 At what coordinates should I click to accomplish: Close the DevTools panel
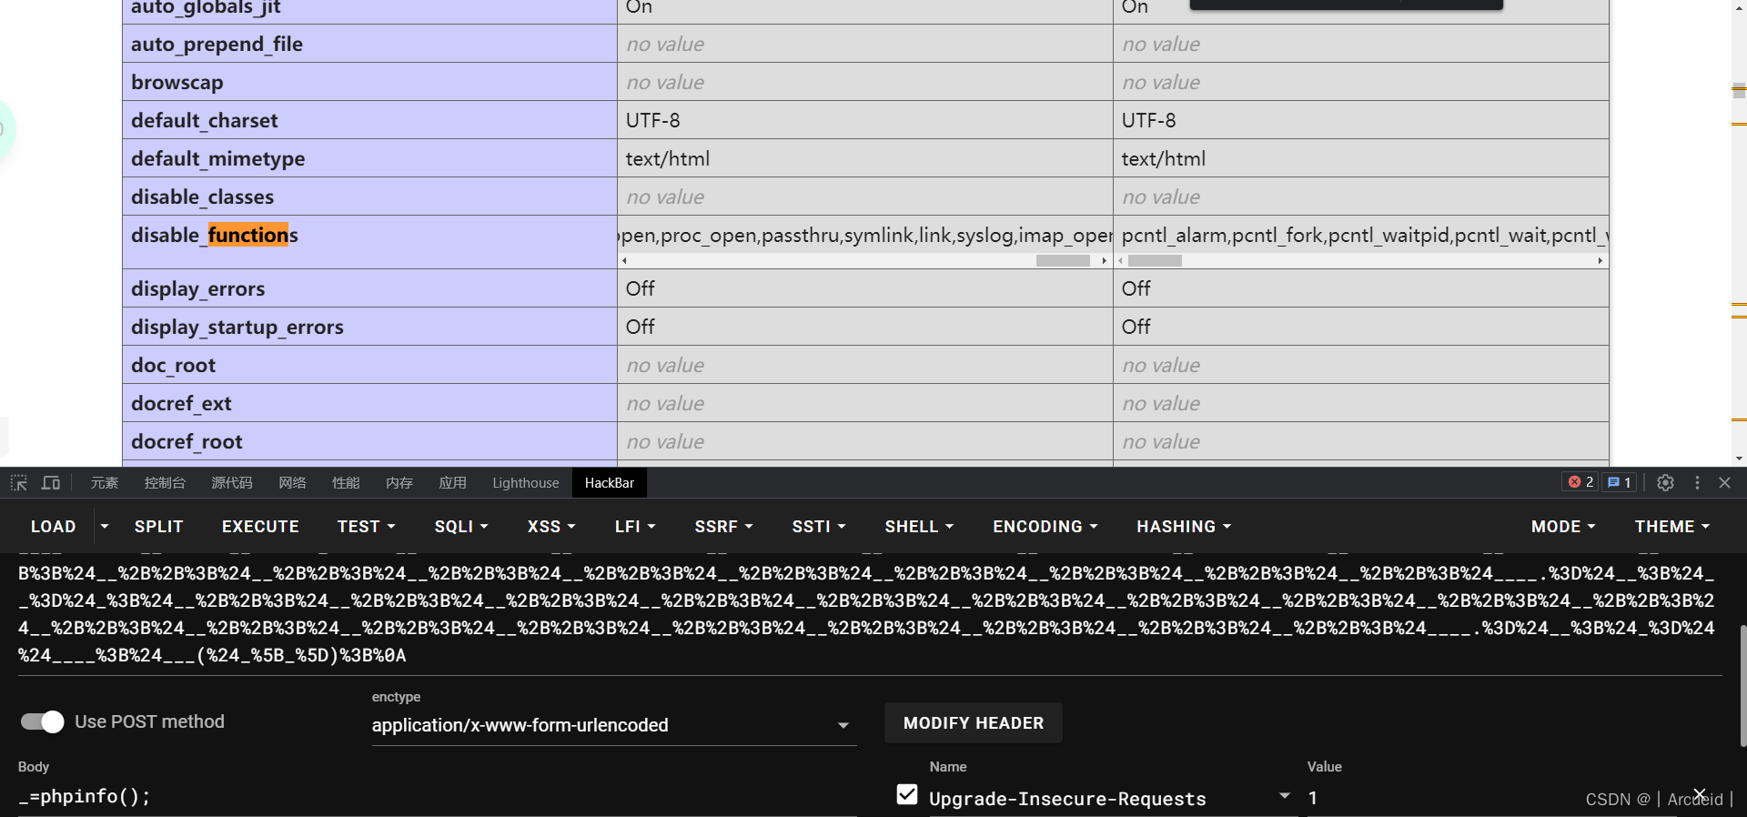(1724, 483)
